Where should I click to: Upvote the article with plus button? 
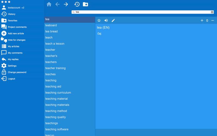(x=202, y=20)
